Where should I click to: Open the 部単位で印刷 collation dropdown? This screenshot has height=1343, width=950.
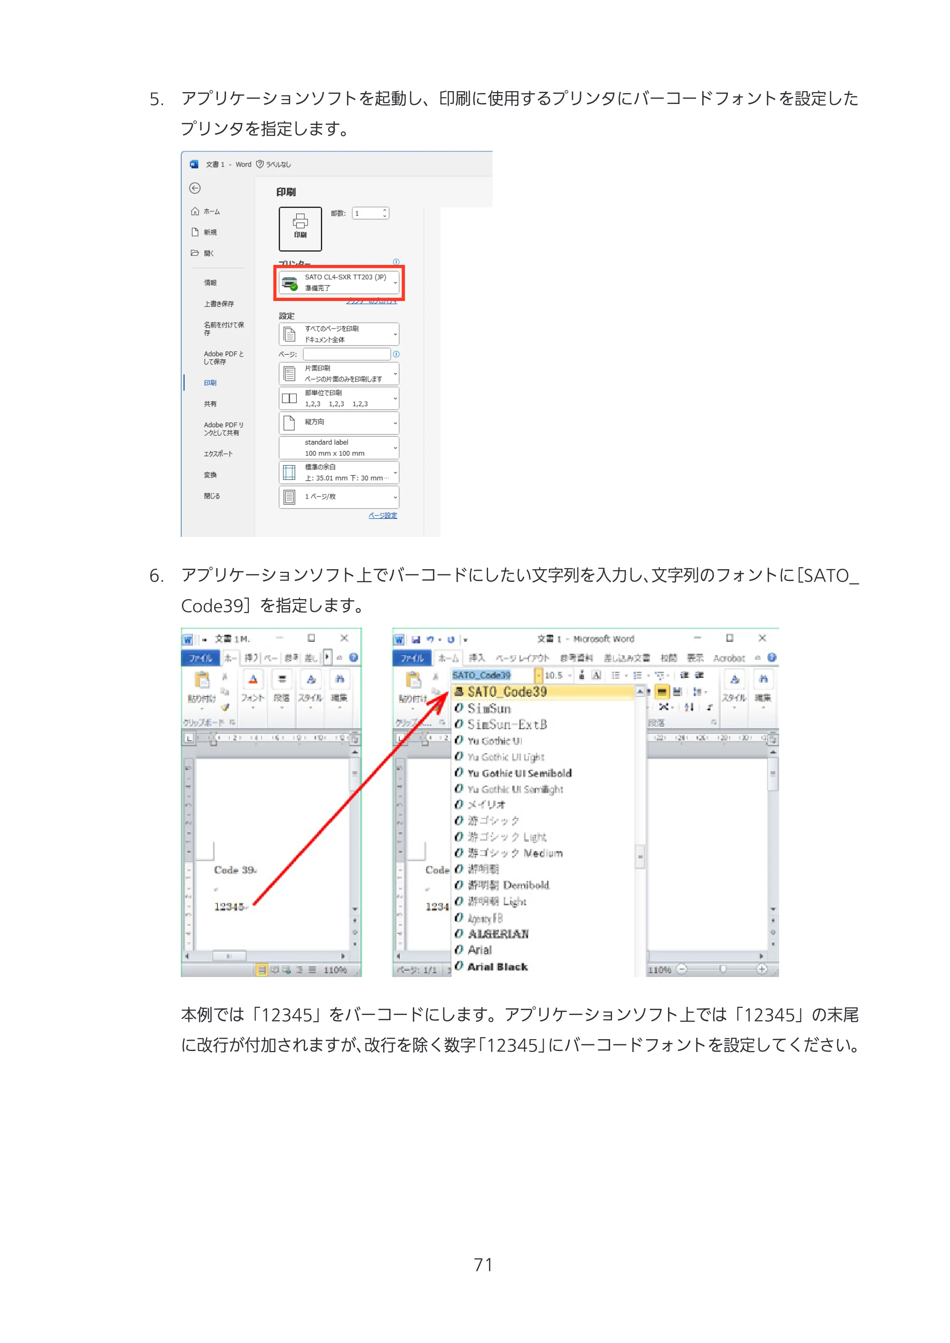[339, 398]
